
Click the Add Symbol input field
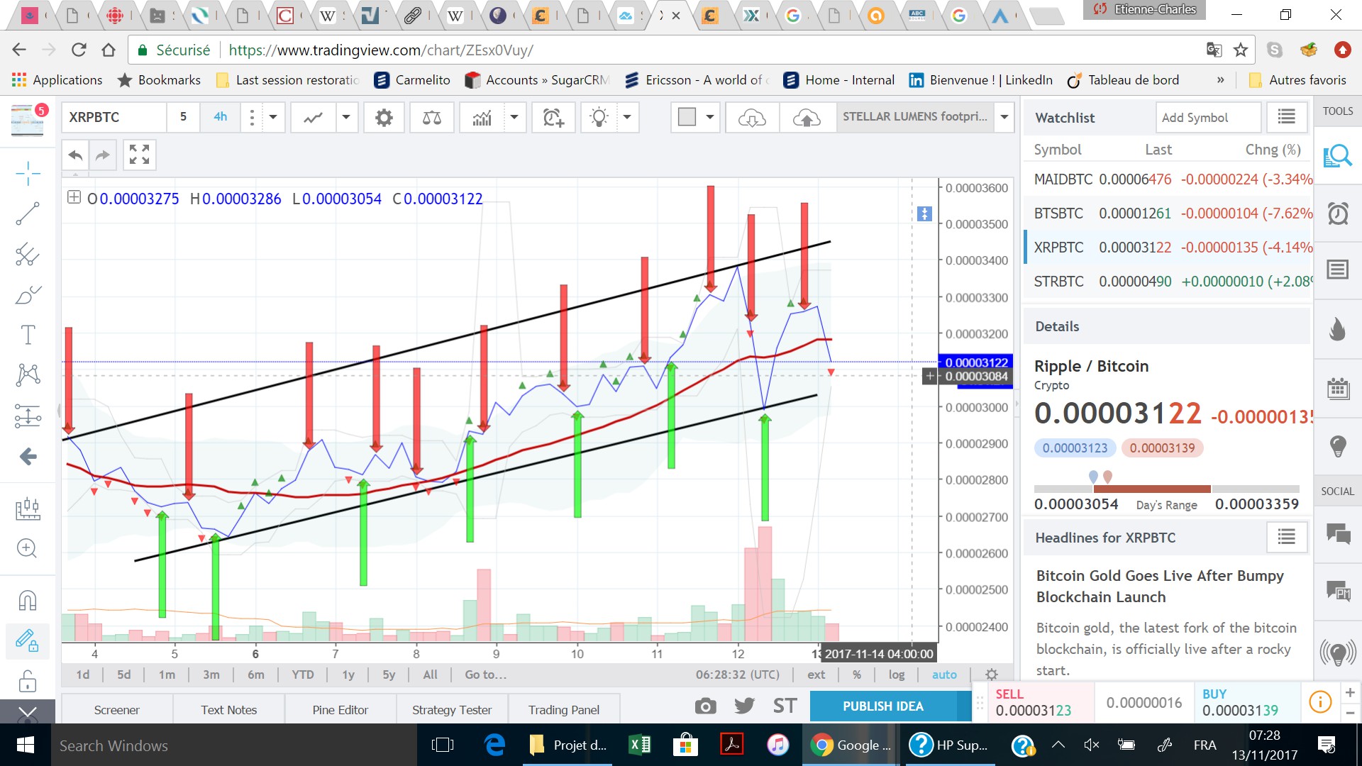click(x=1207, y=118)
